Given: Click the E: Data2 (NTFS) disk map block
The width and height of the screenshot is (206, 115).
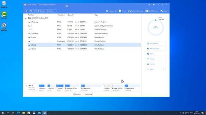Looking at the screenshot, I should 117,88.
